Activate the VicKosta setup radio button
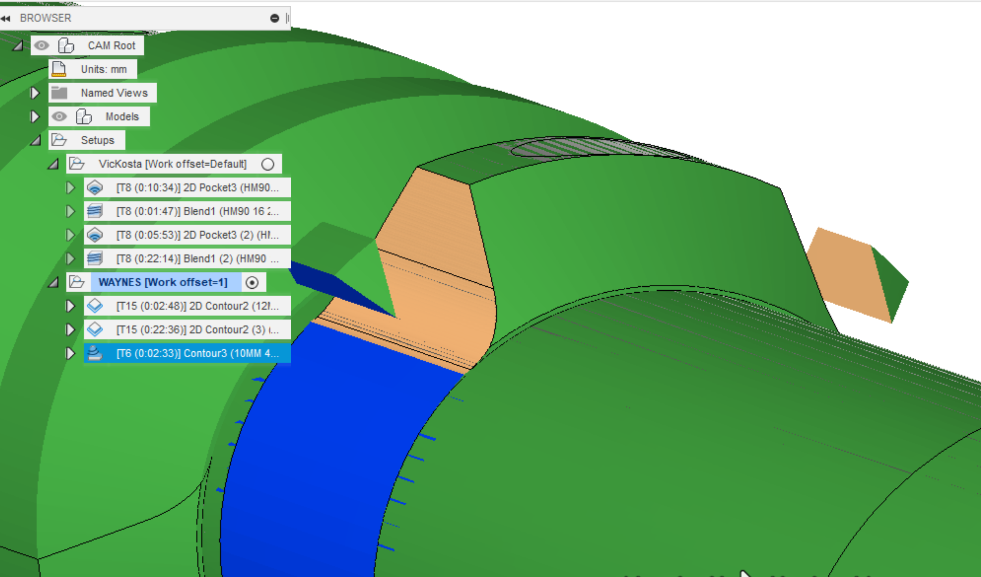This screenshot has height=577, width=981. pyautogui.click(x=268, y=164)
